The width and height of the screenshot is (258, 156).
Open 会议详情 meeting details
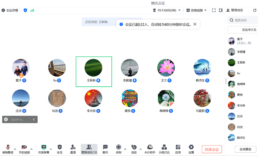10,10
